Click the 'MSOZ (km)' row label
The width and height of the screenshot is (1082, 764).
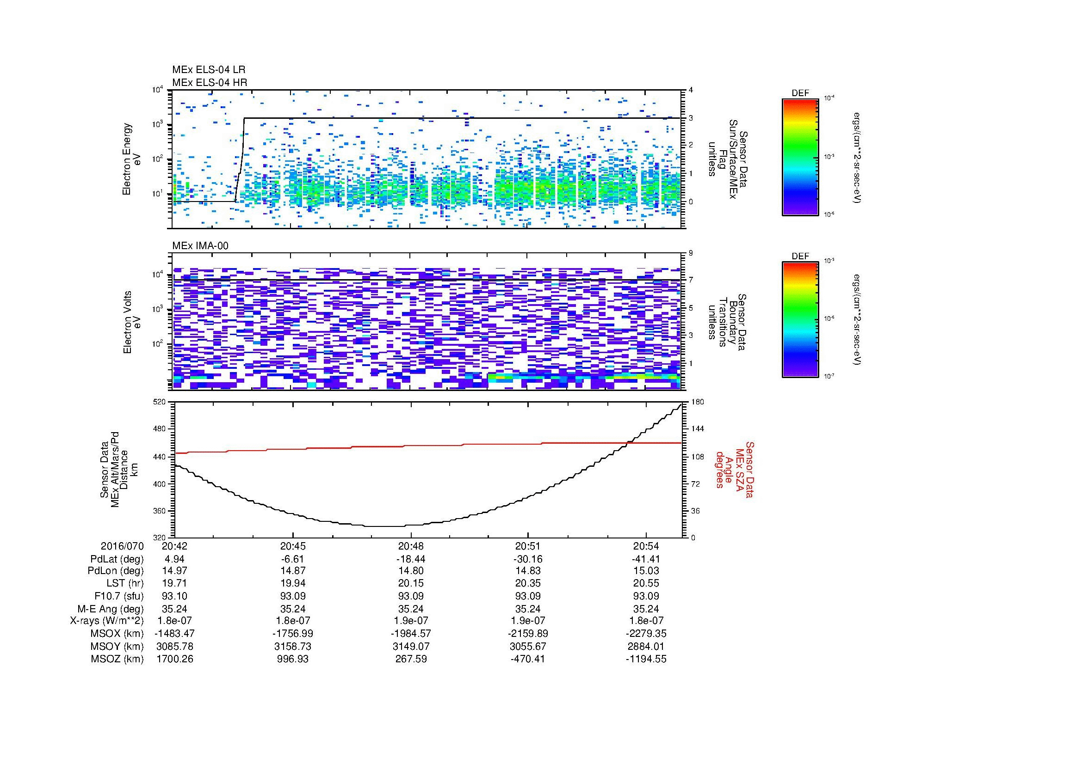click(117, 659)
